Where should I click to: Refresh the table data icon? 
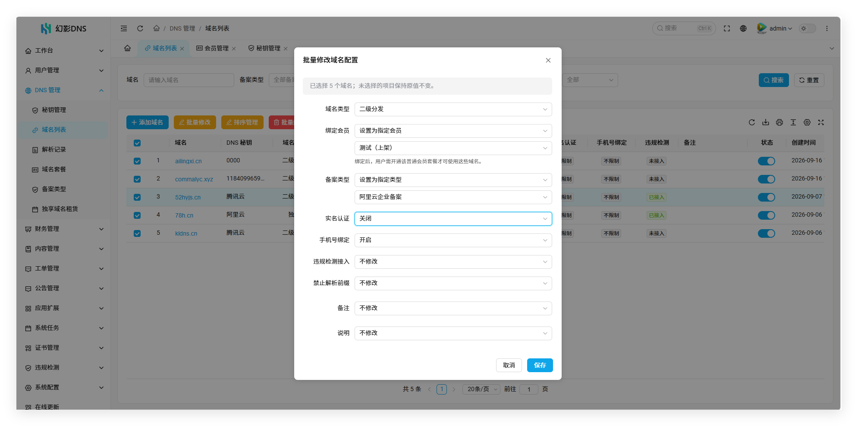(752, 122)
